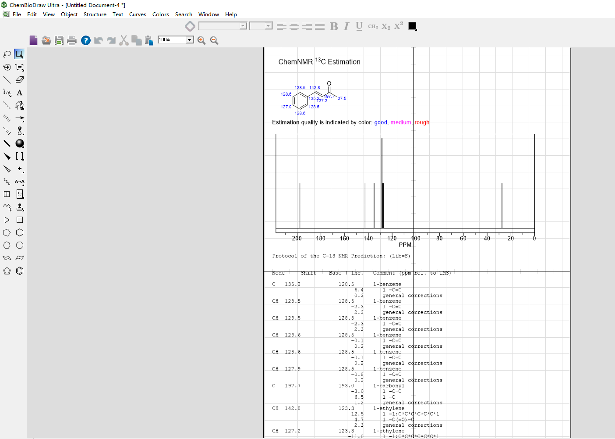Cut the selection
615x439 pixels.
[x=124, y=40]
